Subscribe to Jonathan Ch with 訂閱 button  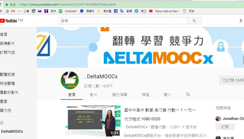click(225, 127)
